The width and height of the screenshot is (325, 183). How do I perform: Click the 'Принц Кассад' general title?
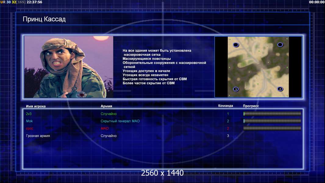[44, 19]
